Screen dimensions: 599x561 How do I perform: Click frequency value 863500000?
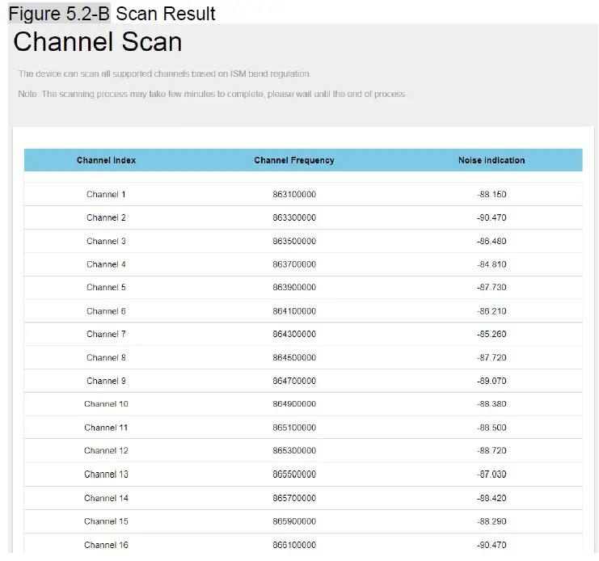point(294,242)
